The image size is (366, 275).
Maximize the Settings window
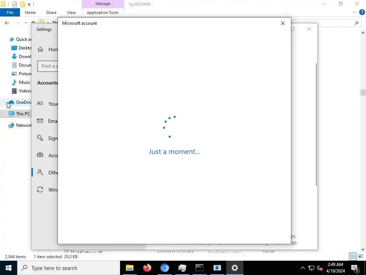pos(293,29)
